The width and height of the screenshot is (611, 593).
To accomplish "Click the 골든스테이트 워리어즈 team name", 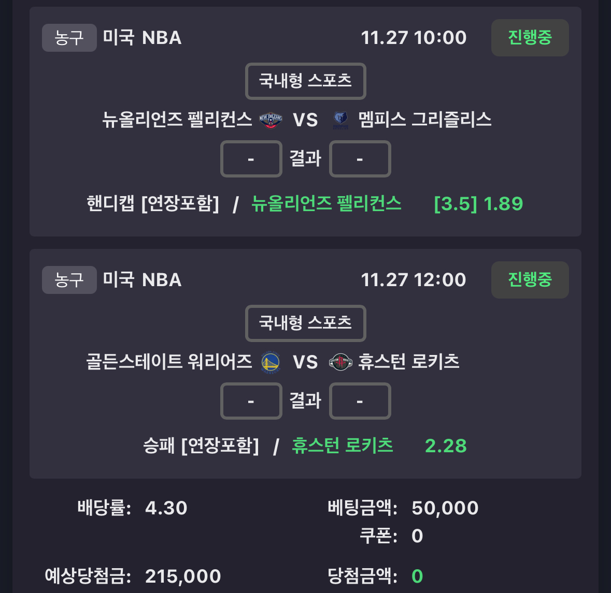I will 169,362.
